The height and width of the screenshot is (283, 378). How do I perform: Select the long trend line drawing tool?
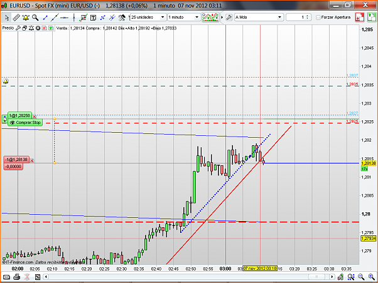pos(55,18)
